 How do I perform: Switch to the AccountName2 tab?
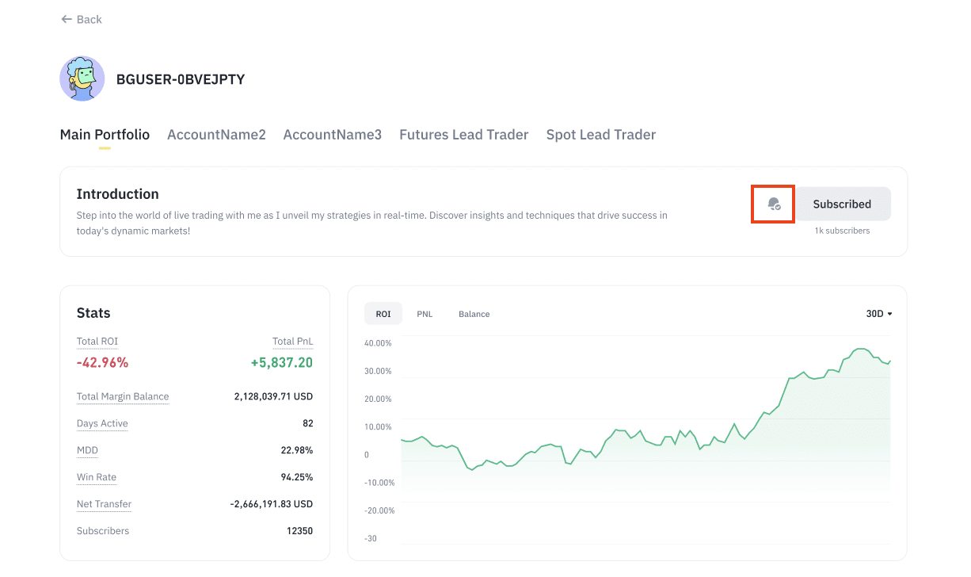(216, 135)
